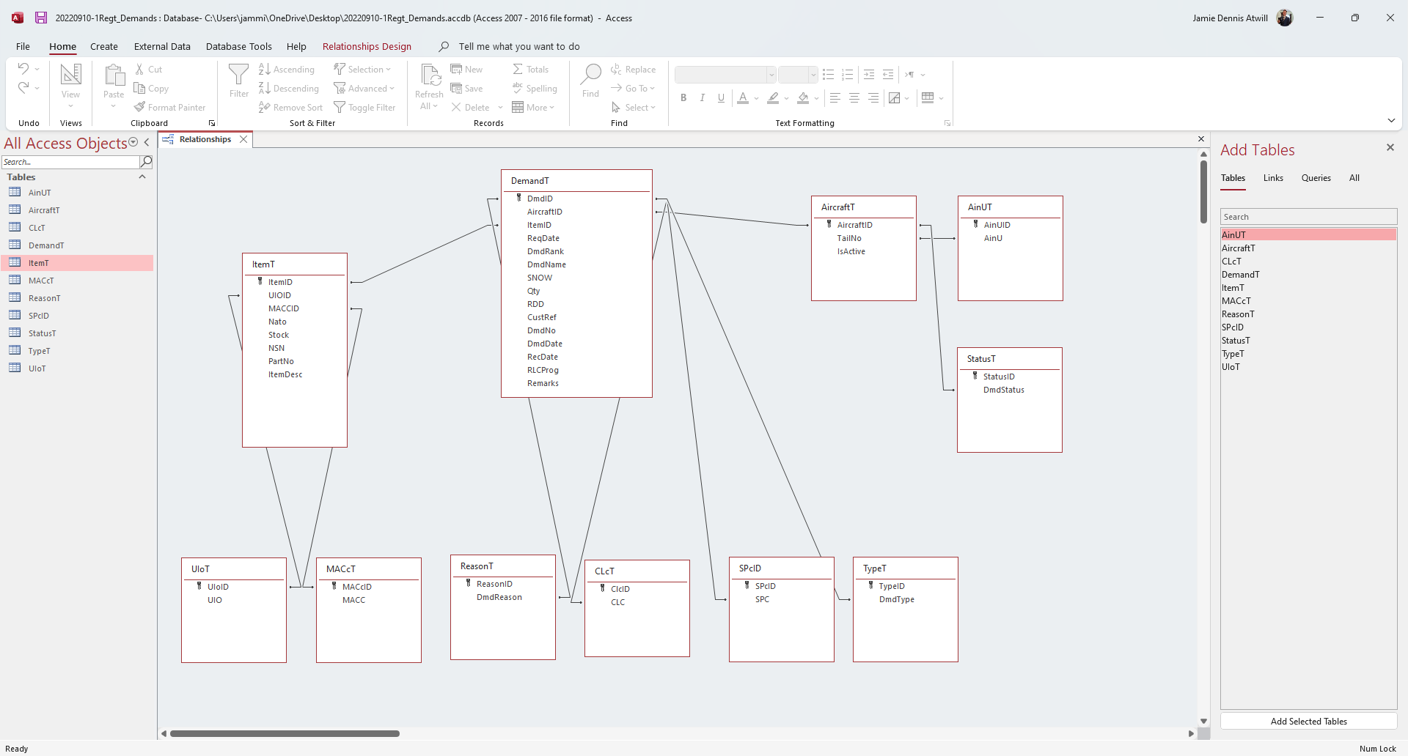The image size is (1408, 756).
Task: Click the search magnifier in navigation pane
Action: click(x=146, y=162)
